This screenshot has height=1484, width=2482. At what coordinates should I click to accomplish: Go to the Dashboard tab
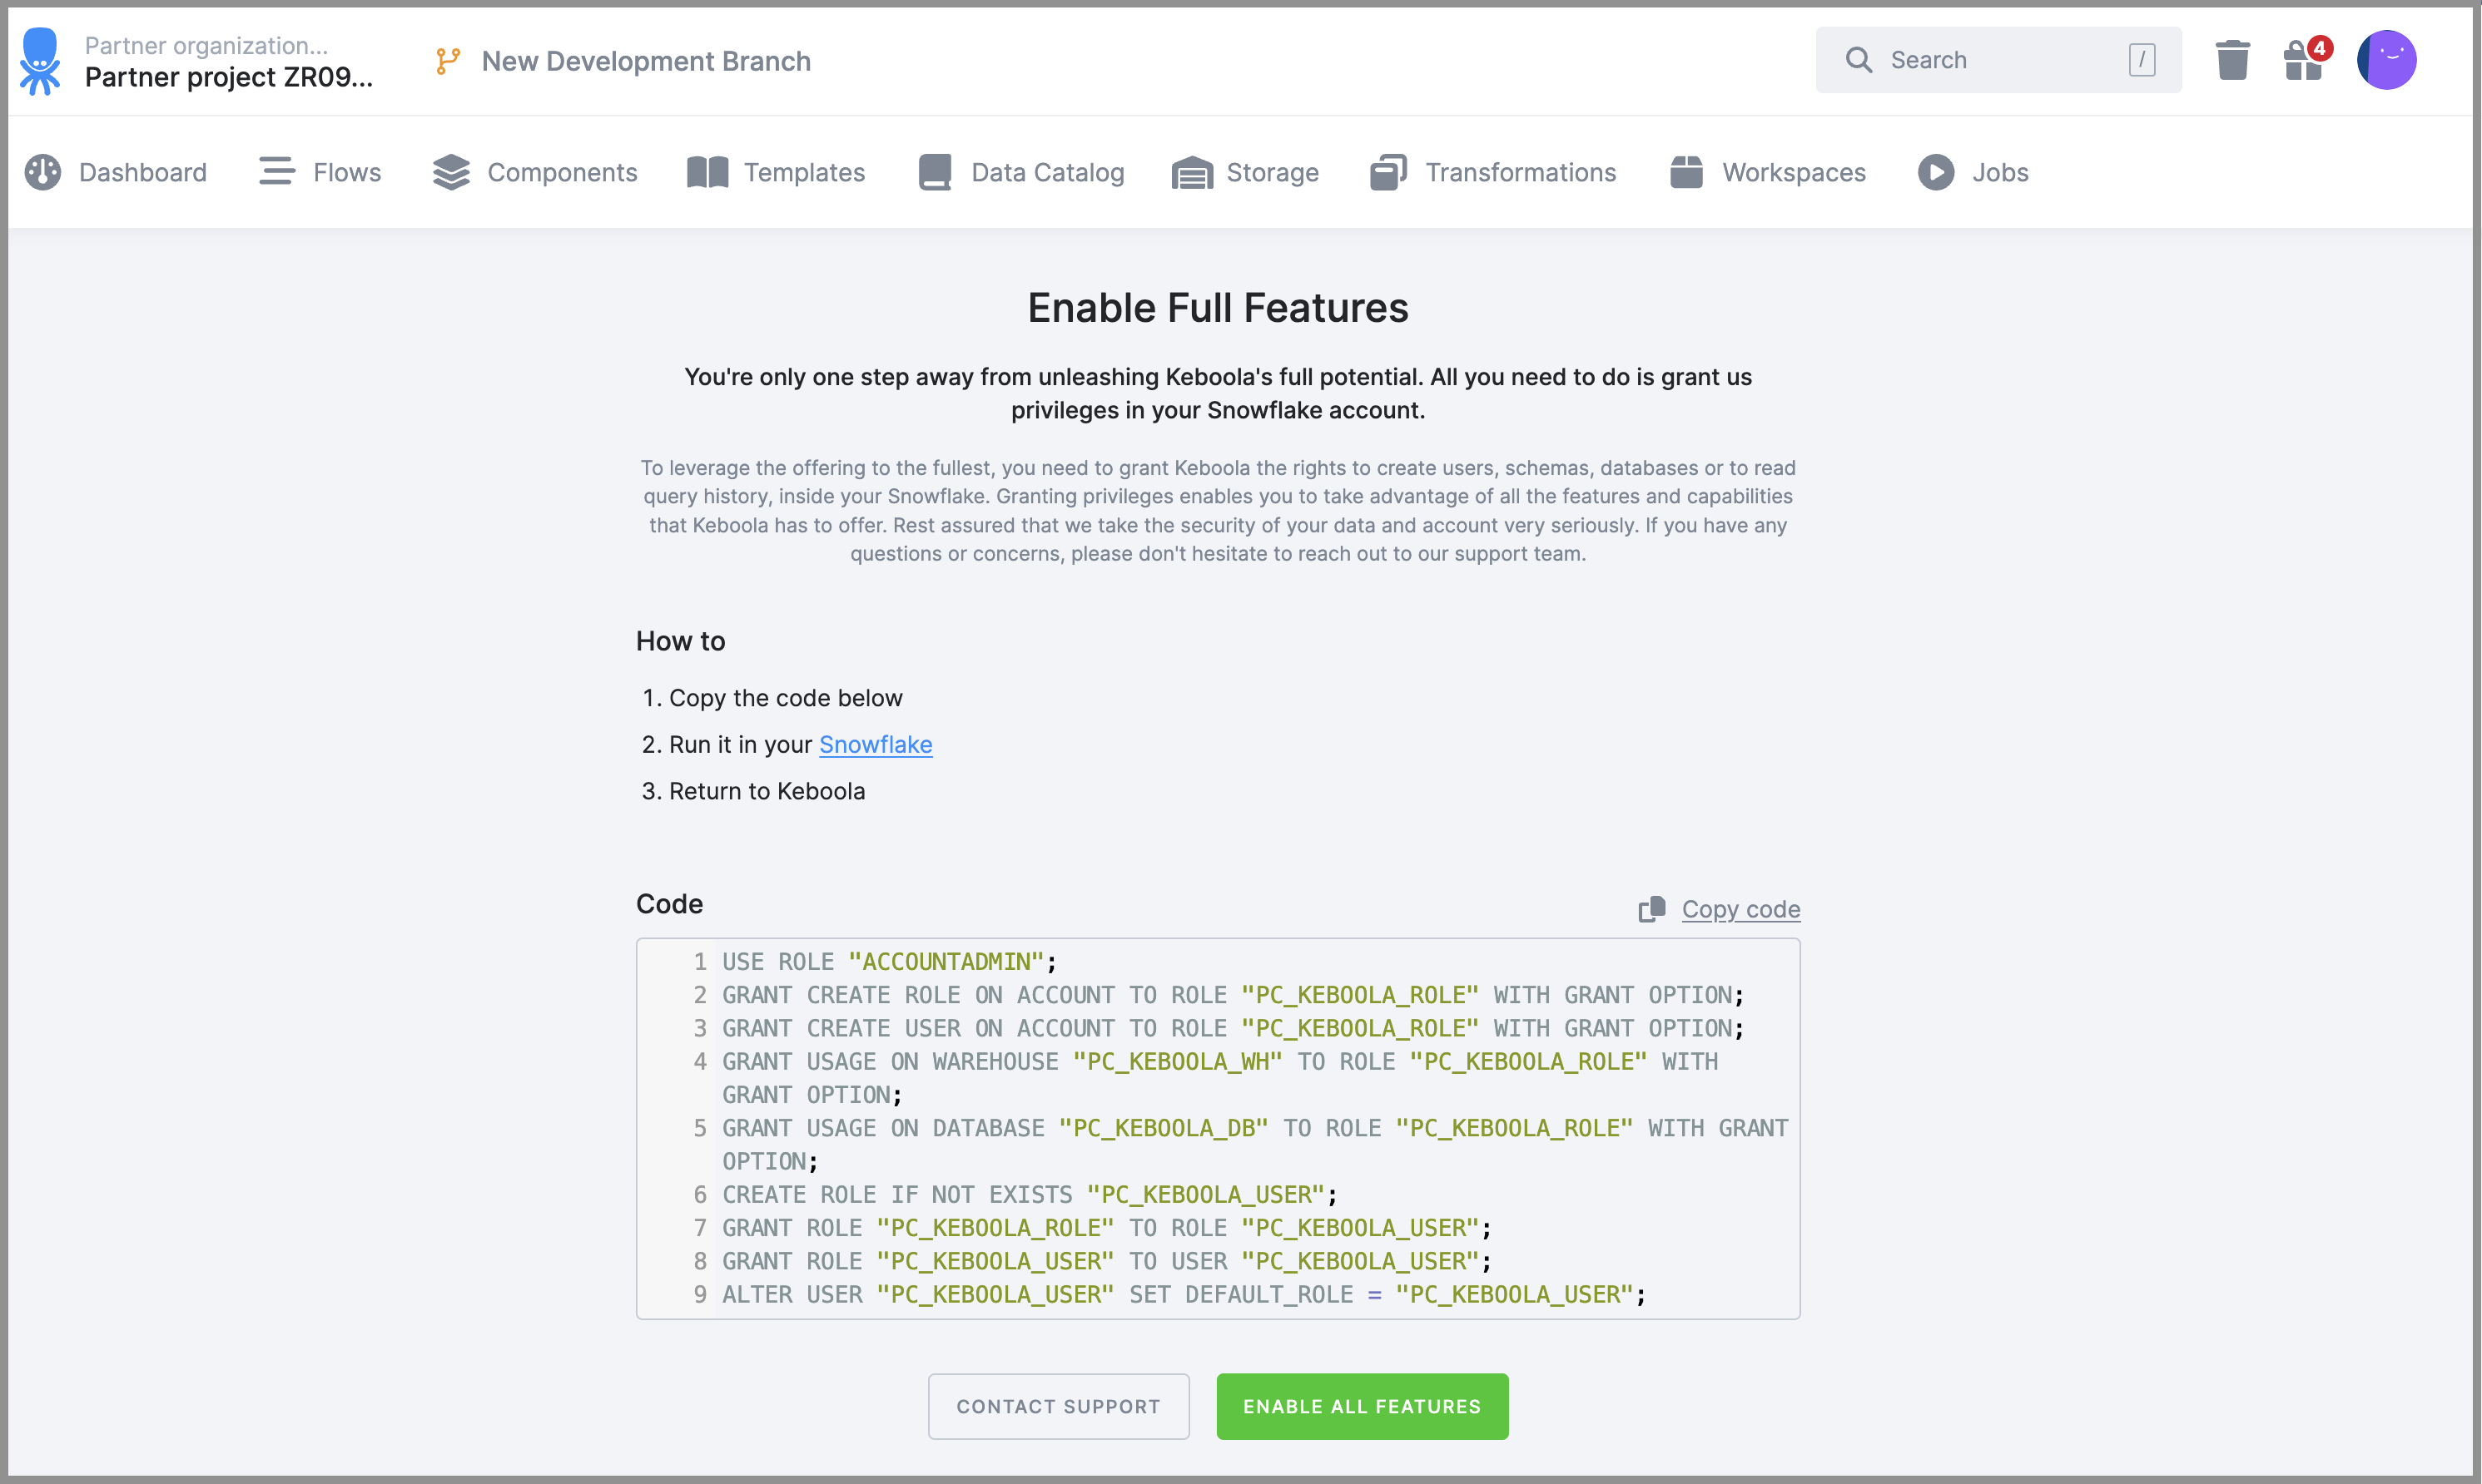pyautogui.click(x=116, y=172)
